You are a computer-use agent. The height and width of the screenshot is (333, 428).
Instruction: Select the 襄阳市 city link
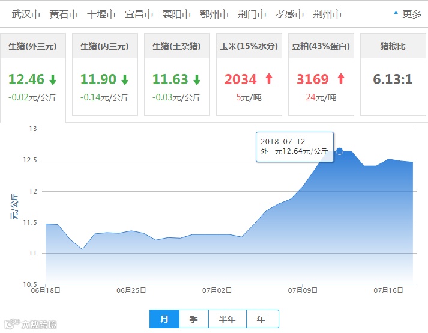point(176,14)
